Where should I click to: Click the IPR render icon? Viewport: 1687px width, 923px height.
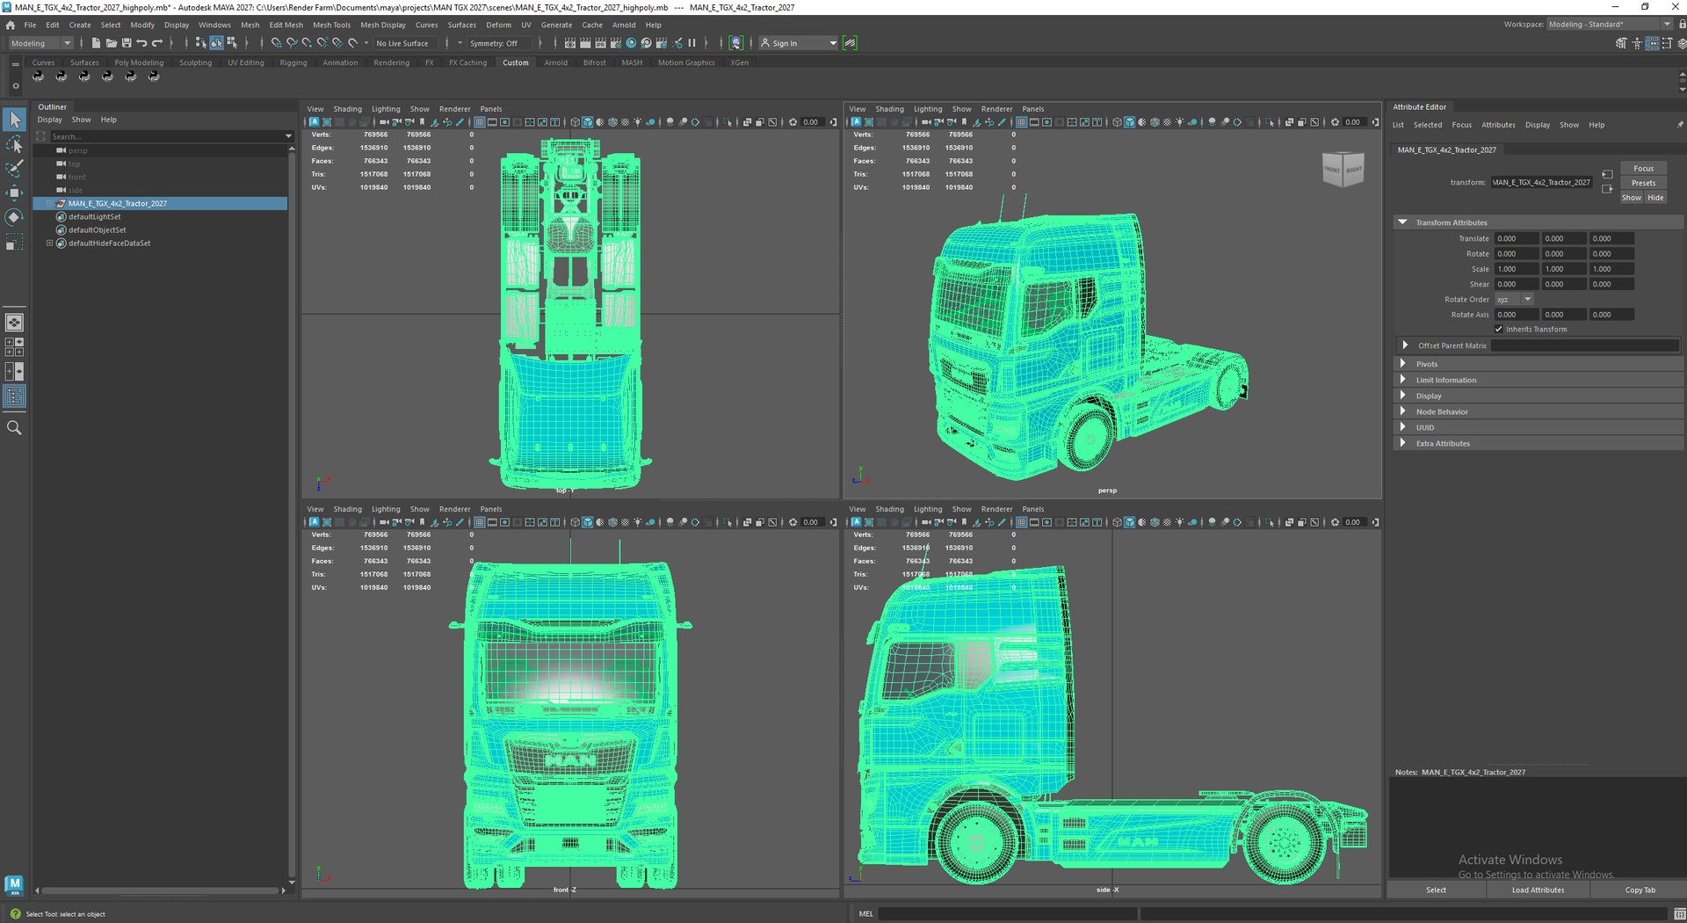point(600,43)
